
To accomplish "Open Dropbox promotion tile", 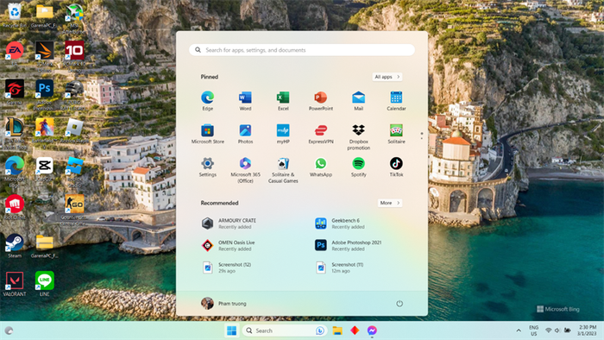I will click(358, 136).
